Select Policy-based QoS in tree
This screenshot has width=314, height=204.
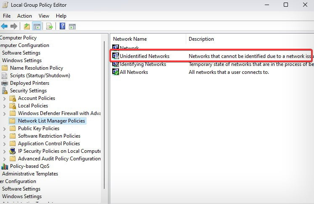pyautogui.click(x=30, y=166)
